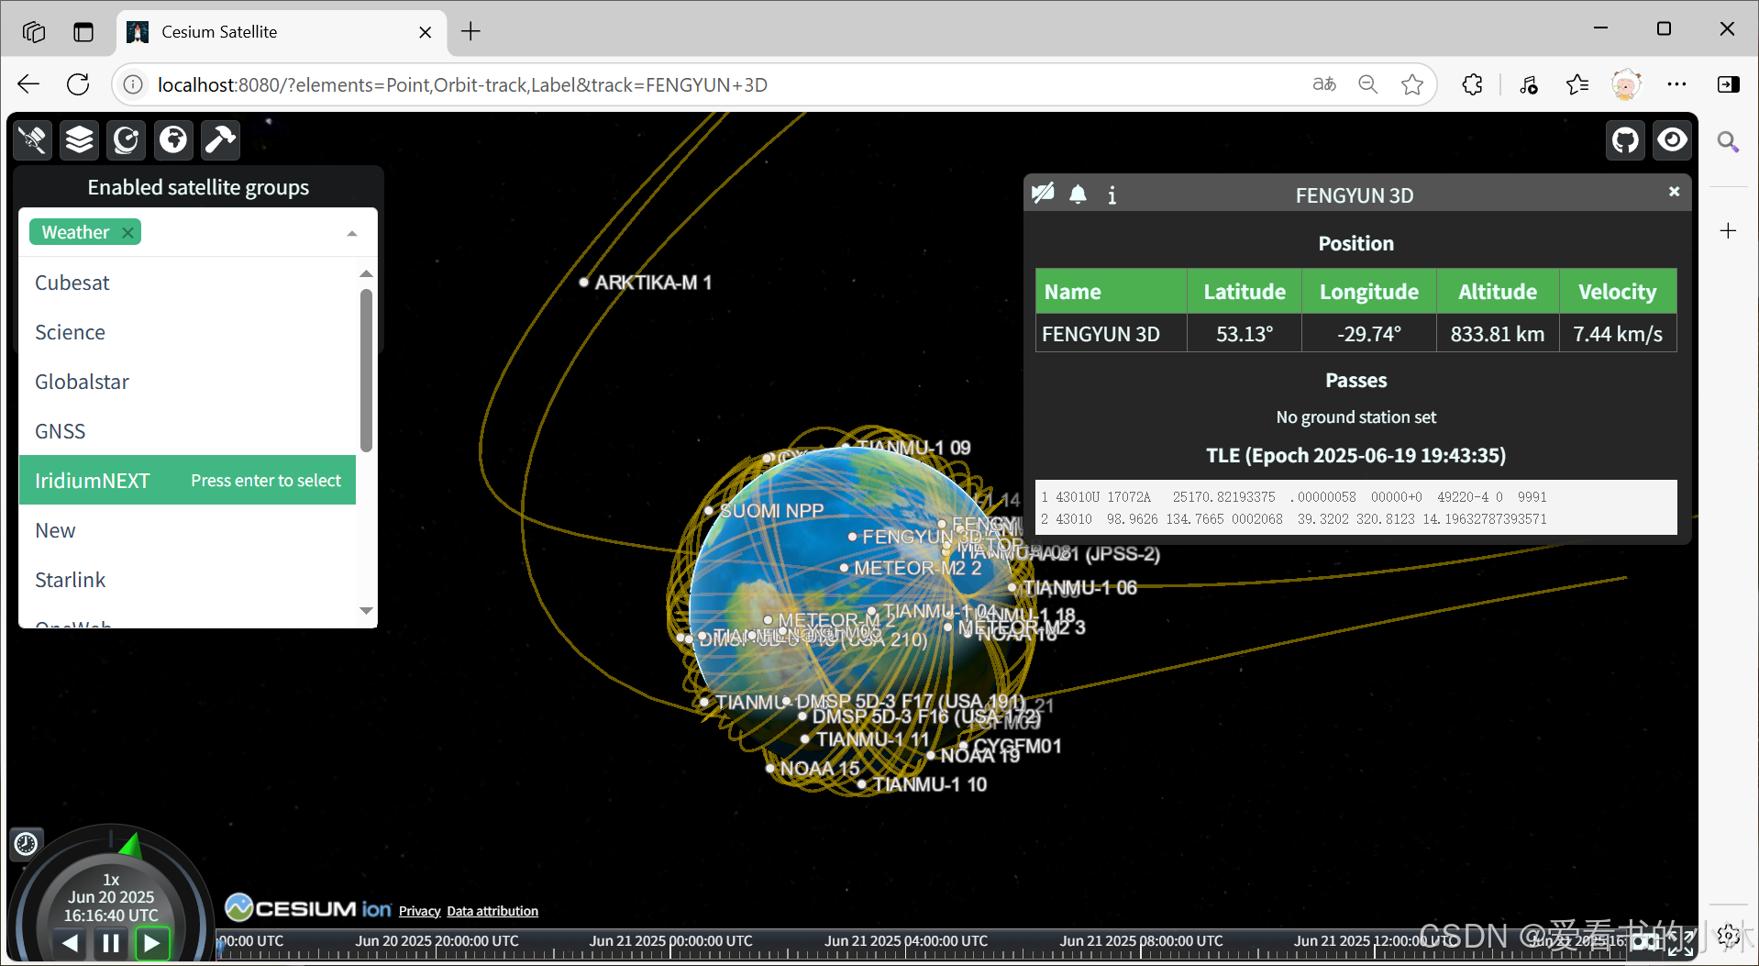Click the groups list scrollbar thumb

pyautogui.click(x=367, y=371)
